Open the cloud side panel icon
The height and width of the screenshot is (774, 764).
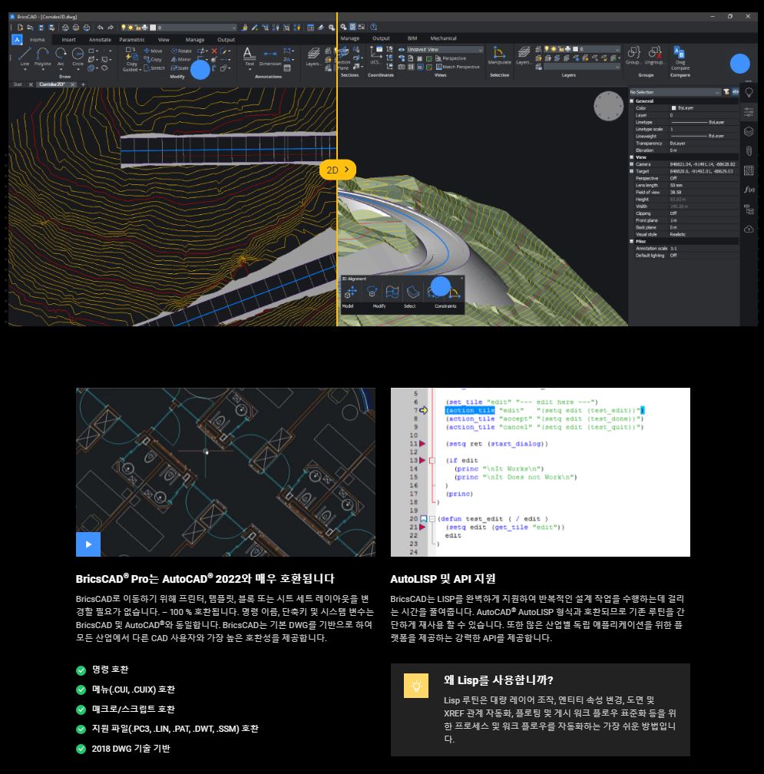click(749, 229)
